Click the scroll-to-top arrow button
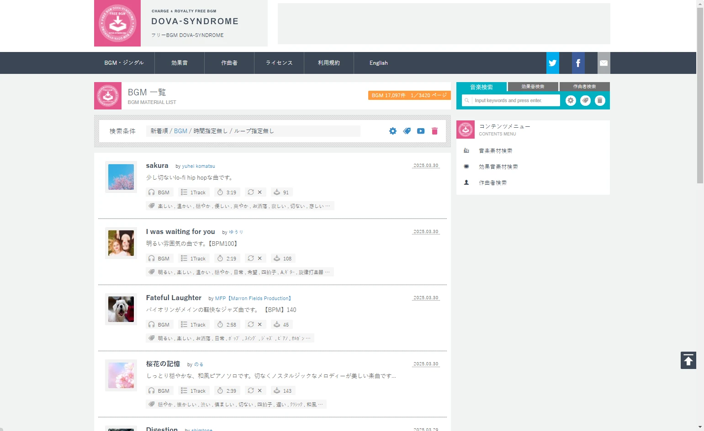Screen dimensions: 704x431 (x=688, y=360)
